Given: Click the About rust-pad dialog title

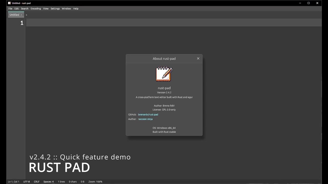Looking at the screenshot, I should pos(164,59).
